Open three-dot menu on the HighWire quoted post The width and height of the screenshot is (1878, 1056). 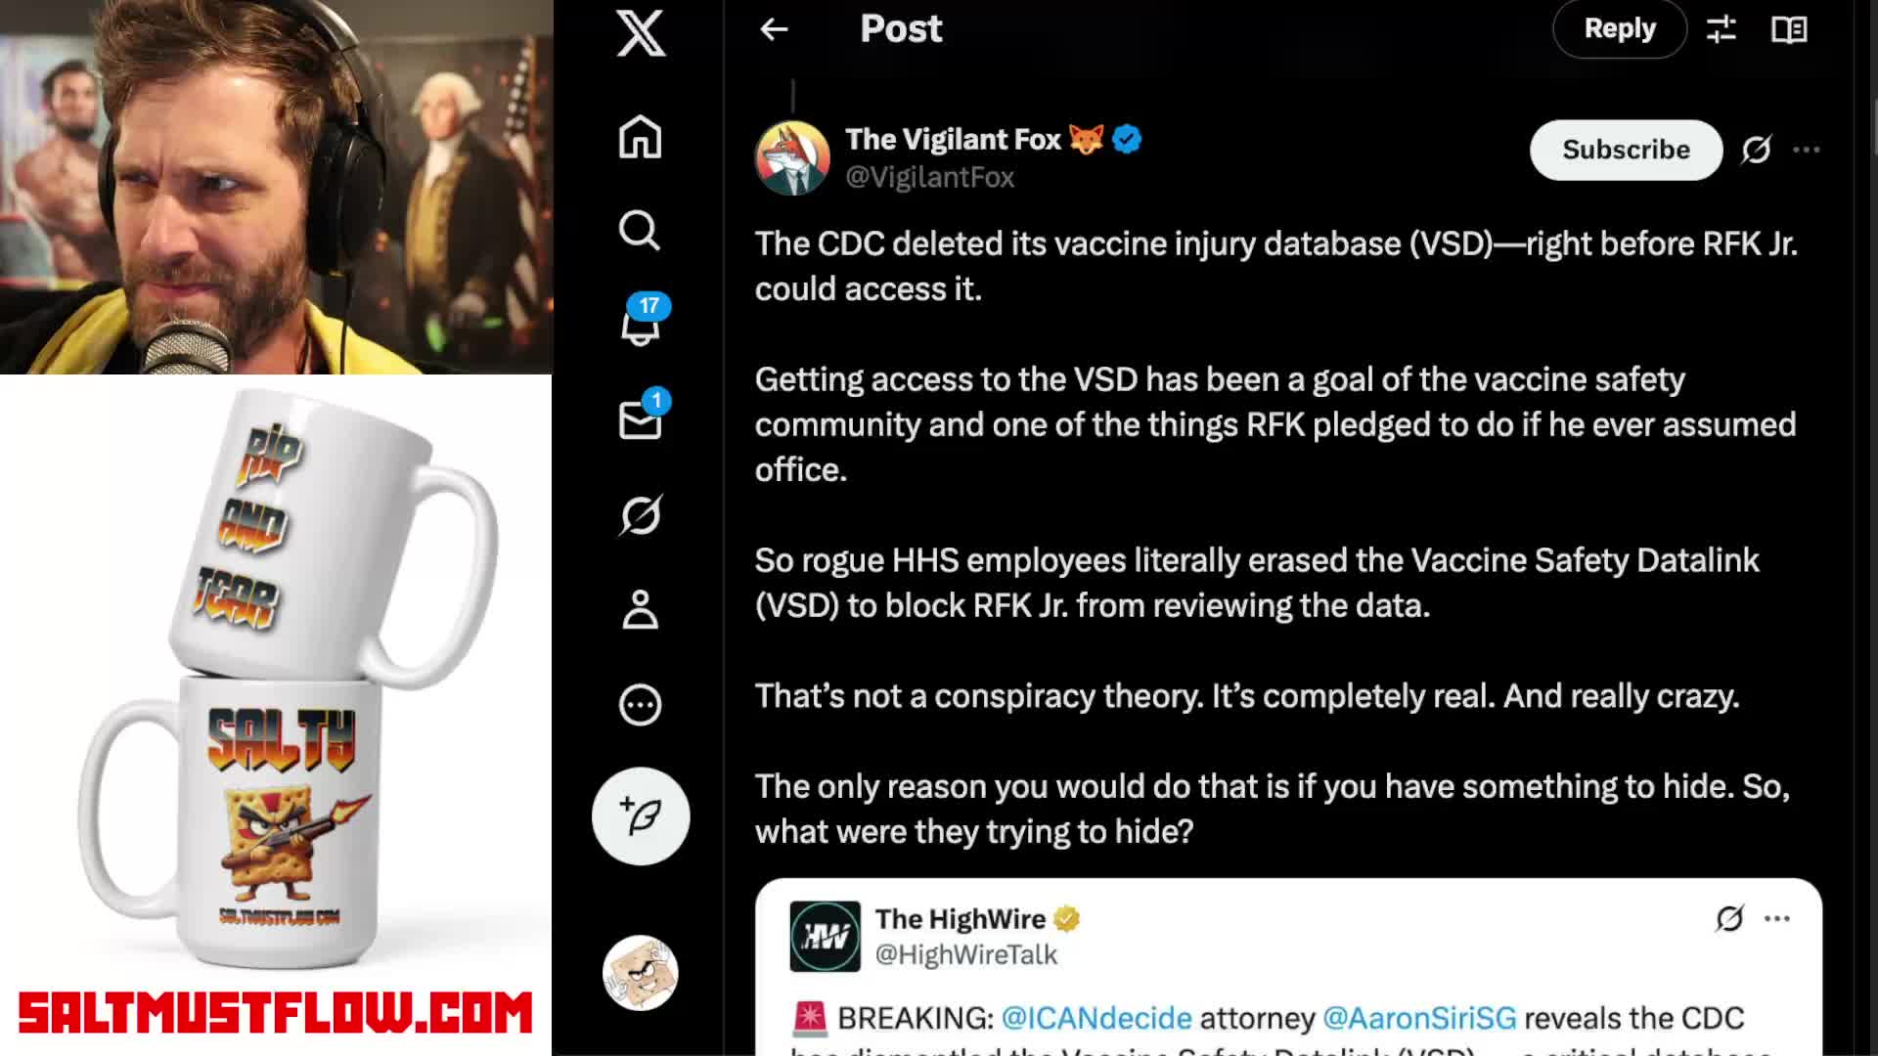(x=1777, y=918)
